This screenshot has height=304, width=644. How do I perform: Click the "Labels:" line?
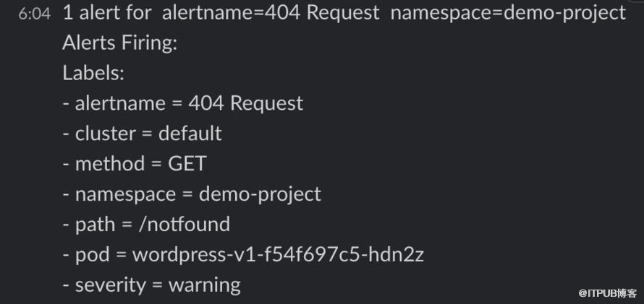coord(93,73)
